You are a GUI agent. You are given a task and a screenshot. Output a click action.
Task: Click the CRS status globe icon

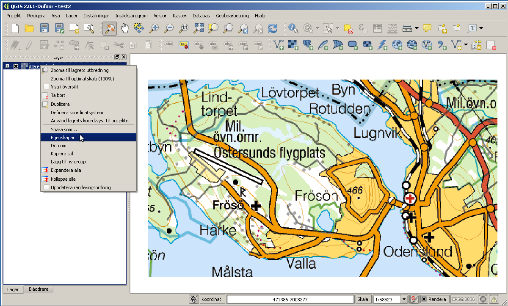(483, 299)
